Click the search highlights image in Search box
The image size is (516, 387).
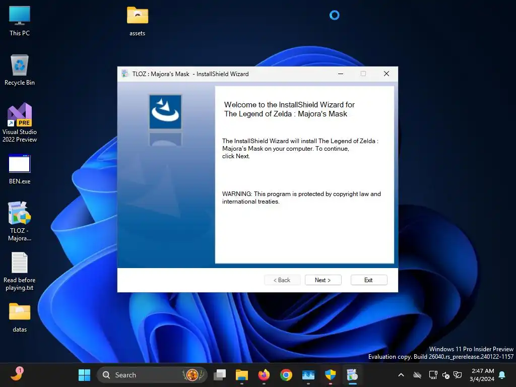click(193, 375)
